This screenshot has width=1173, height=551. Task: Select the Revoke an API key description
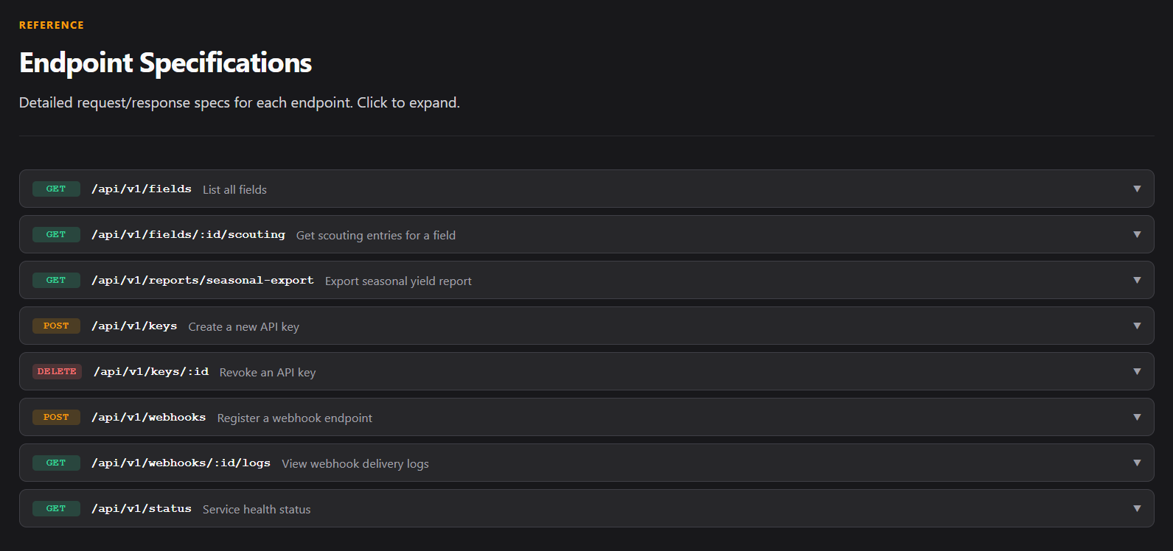point(268,373)
